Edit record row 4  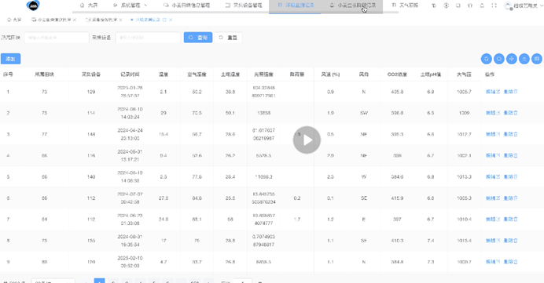(493, 155)
